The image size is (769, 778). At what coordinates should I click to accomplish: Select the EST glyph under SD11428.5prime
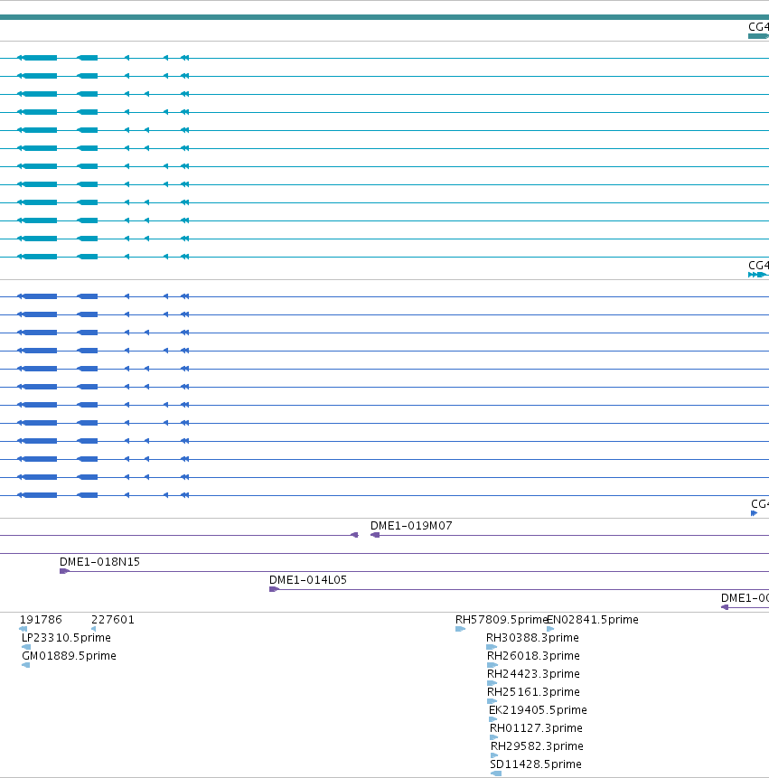pos(495,773)
